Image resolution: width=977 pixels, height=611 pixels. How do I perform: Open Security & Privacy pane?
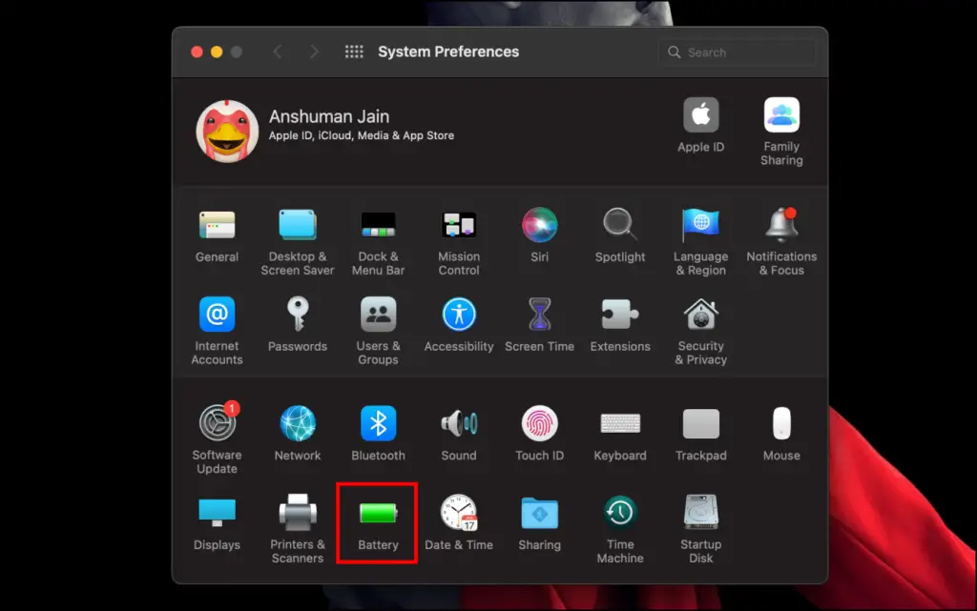tap(701, 315)
